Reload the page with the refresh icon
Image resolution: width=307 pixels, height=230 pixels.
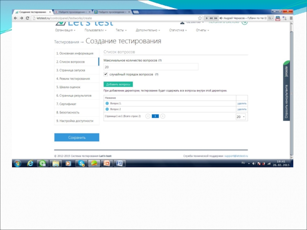point(28,18)
